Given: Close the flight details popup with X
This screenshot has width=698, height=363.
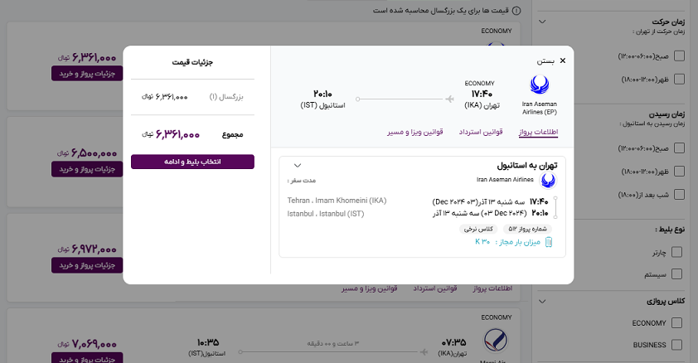Looking at the screenshot, I should 563,60.
